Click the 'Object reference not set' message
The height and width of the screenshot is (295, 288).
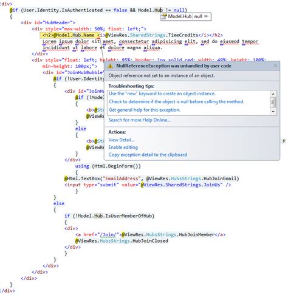[x=162, y=76]
